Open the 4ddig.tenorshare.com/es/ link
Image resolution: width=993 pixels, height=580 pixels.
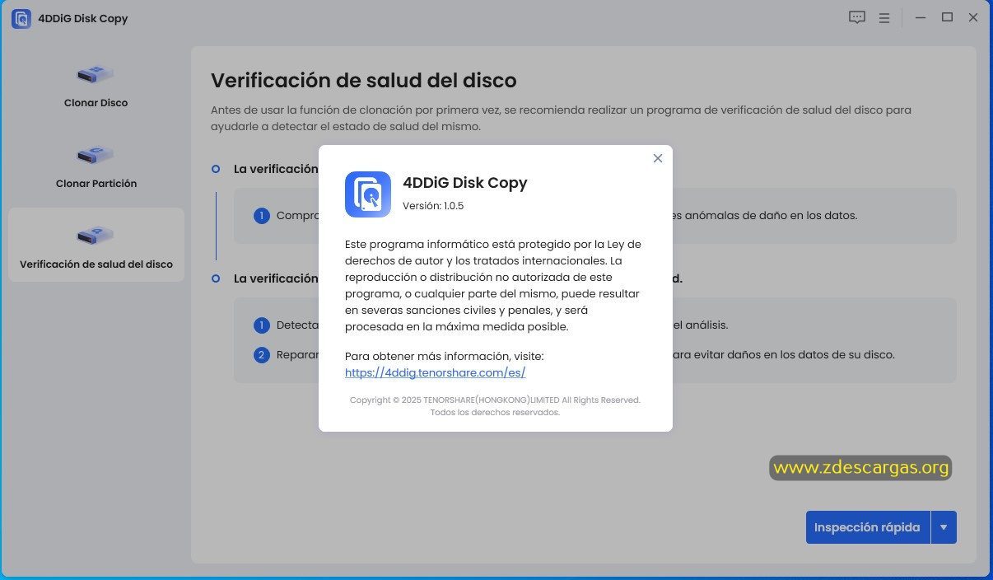[435, 372]
